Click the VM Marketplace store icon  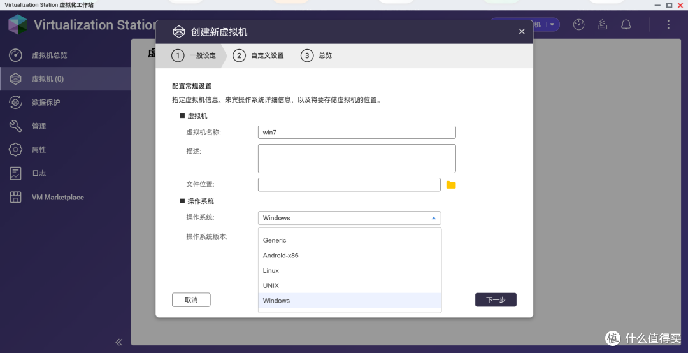click(x=15, y=197)
